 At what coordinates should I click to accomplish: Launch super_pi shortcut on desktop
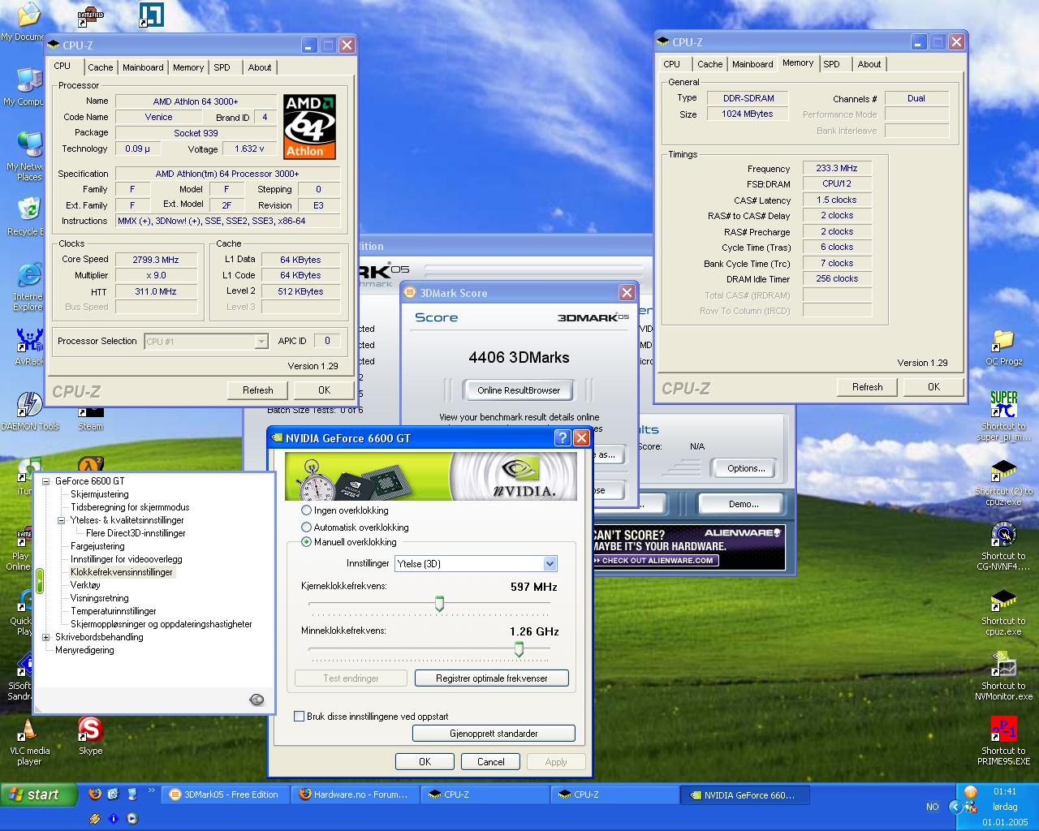click(x=1003, y=416)
